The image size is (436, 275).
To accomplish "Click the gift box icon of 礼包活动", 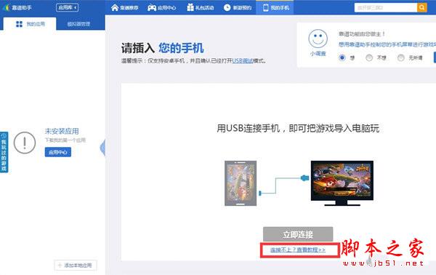I will [190, 7].
